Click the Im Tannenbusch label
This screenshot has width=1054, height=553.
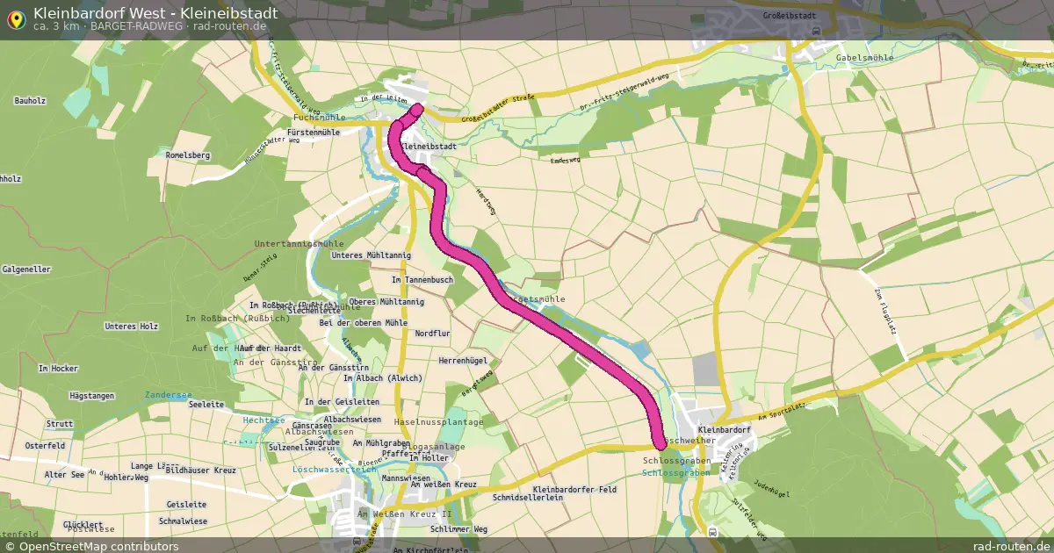pyautogui.click(x=422, y=280)
